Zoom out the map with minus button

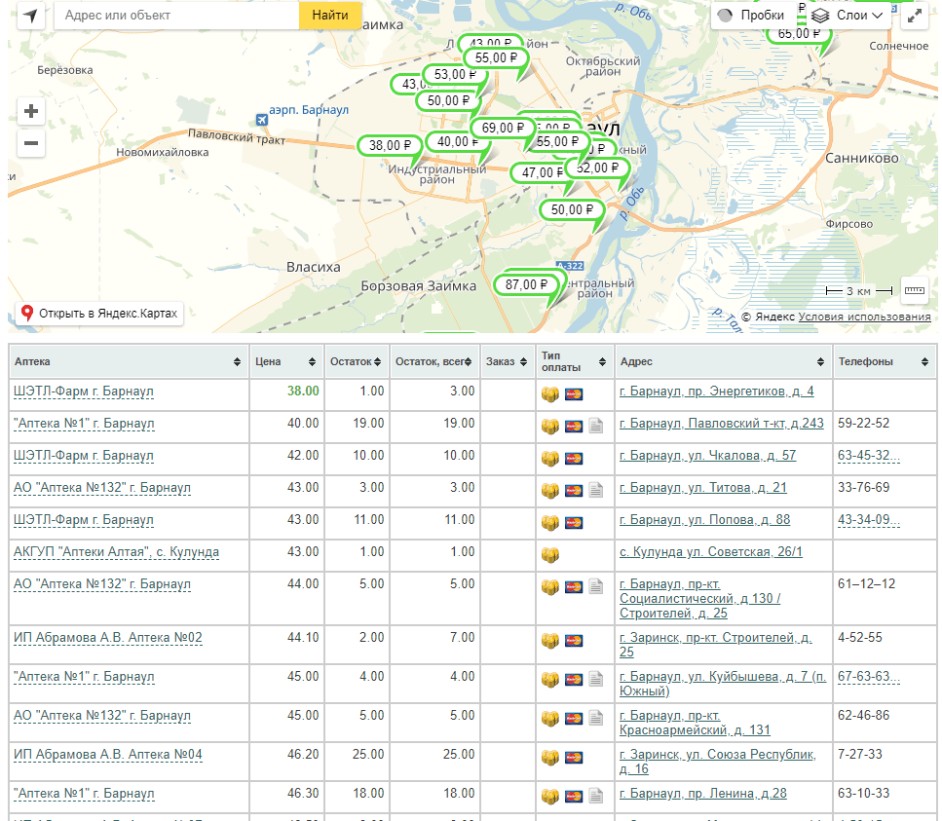tap(31, 143)
